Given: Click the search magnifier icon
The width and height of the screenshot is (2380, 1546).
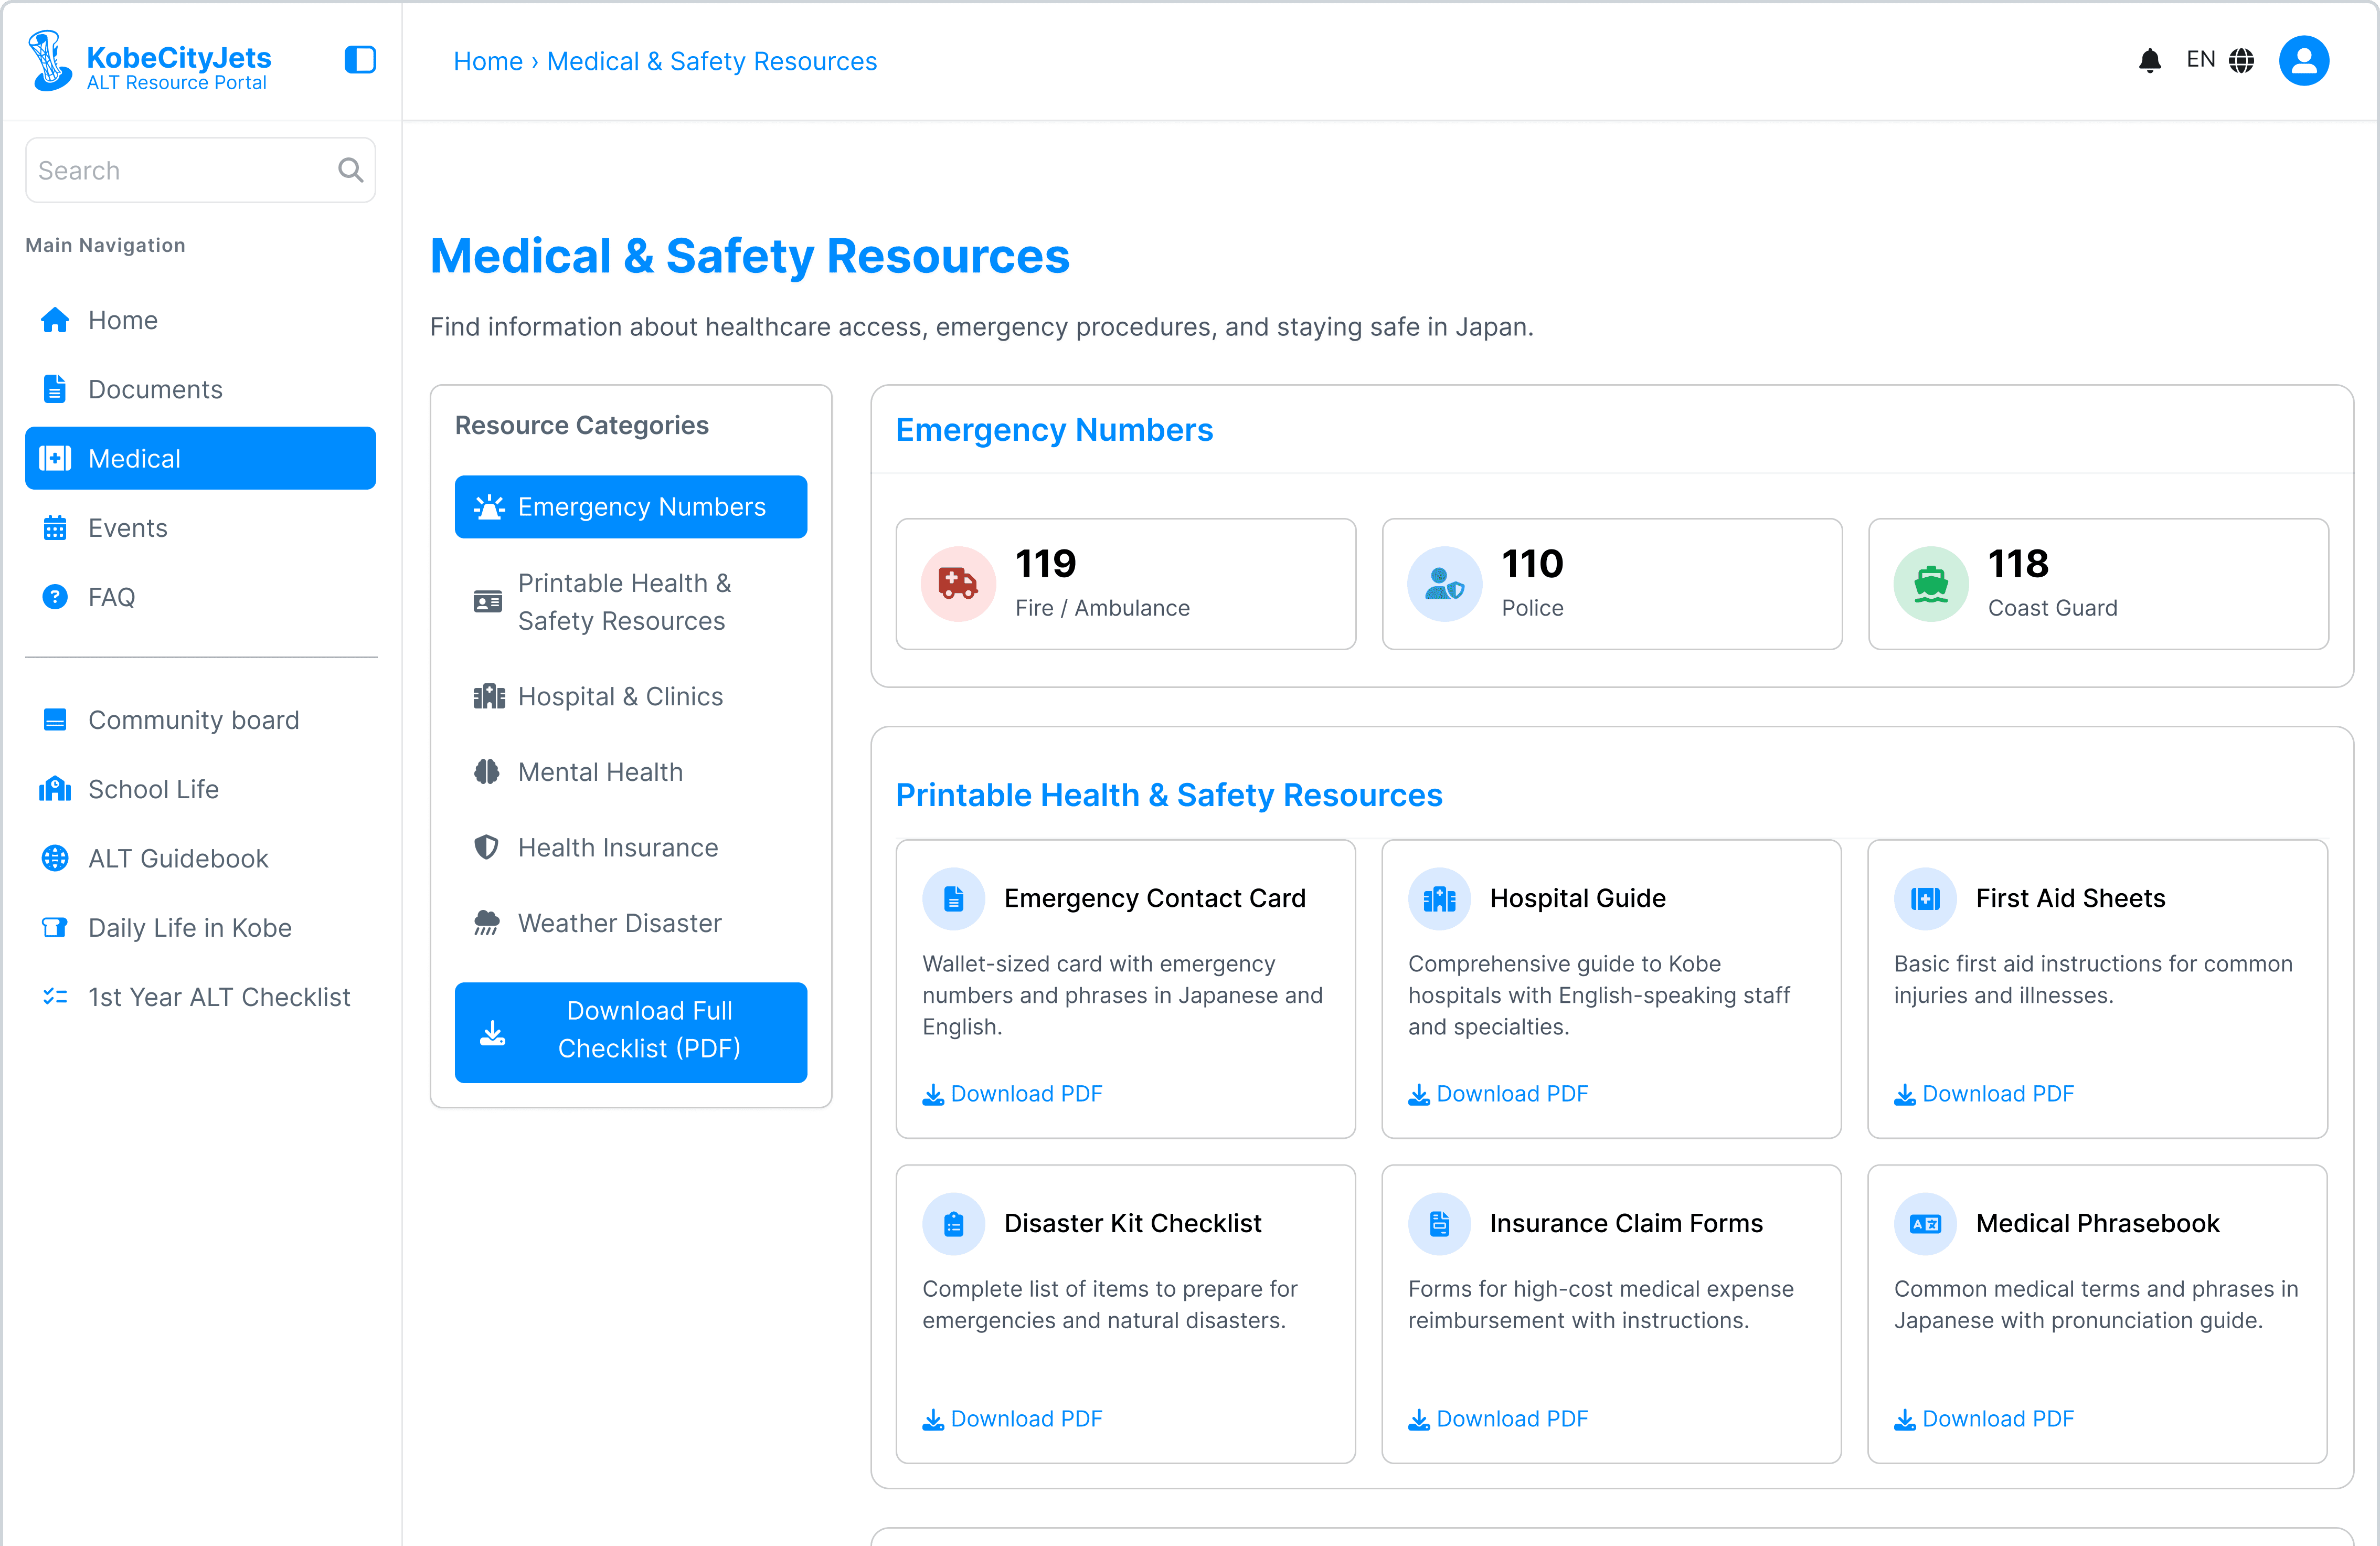Looking at the screenshot, I should click(350, 170).
